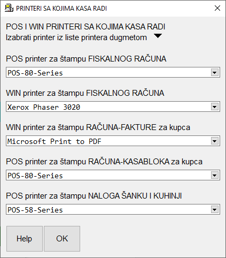Open Help for printer settings

[25, 239]
